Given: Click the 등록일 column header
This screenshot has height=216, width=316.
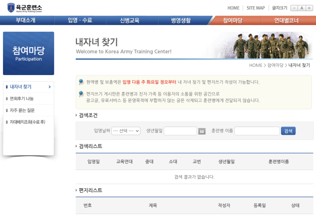Looking at the screenshot, I should pos(260,205).
